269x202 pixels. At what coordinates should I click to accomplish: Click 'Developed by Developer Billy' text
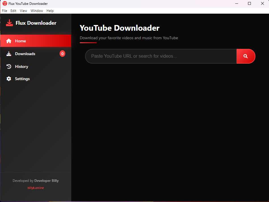pos(36,181)
